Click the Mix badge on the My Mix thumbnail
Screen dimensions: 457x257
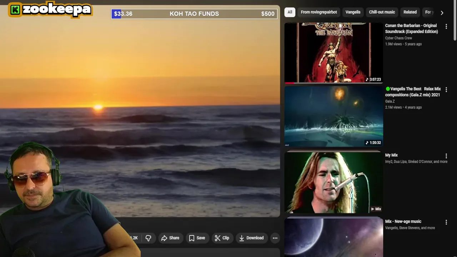(376, 209)
